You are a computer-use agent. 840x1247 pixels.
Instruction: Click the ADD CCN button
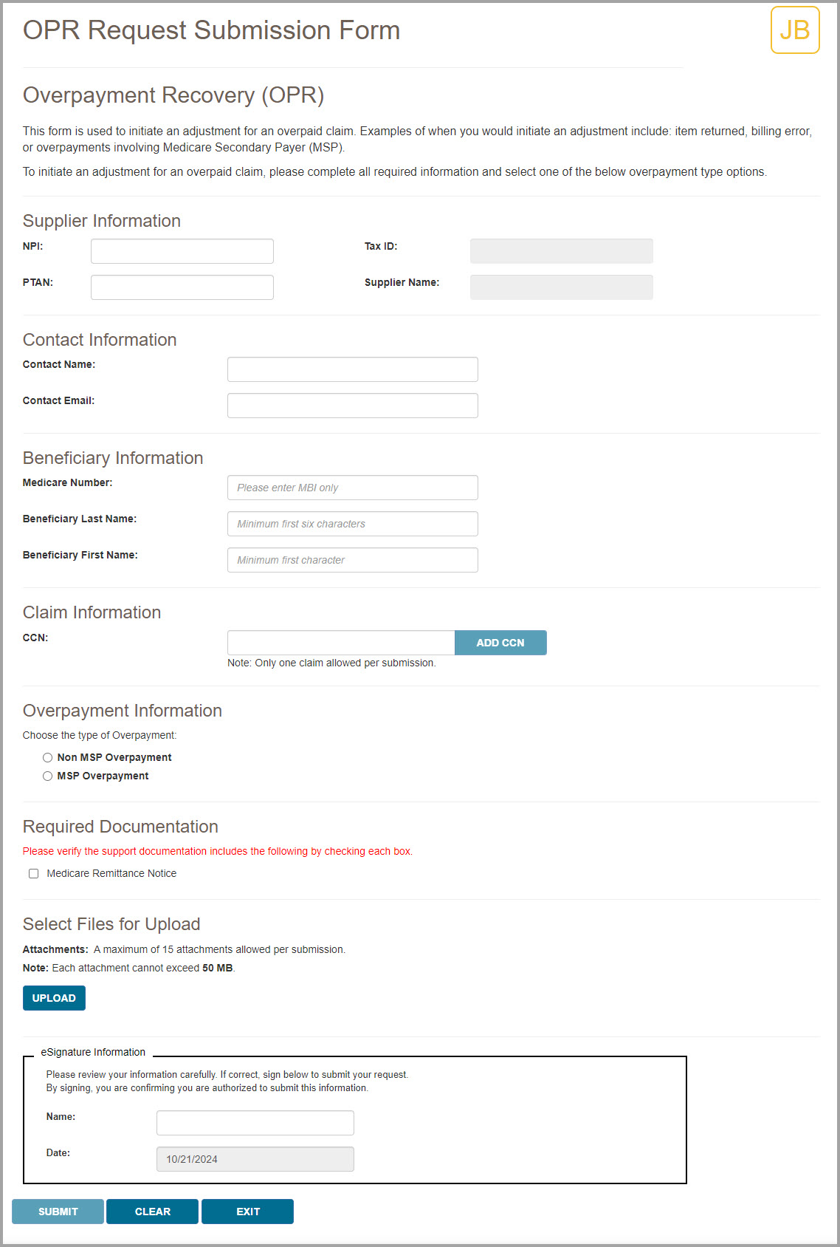[x=500, y=643]
